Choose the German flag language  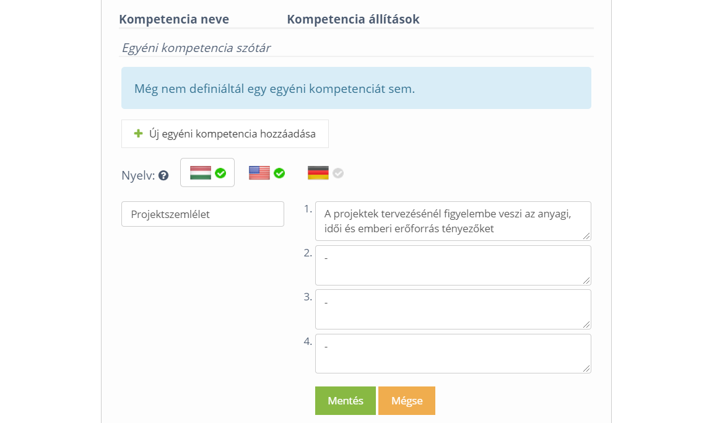318,173
